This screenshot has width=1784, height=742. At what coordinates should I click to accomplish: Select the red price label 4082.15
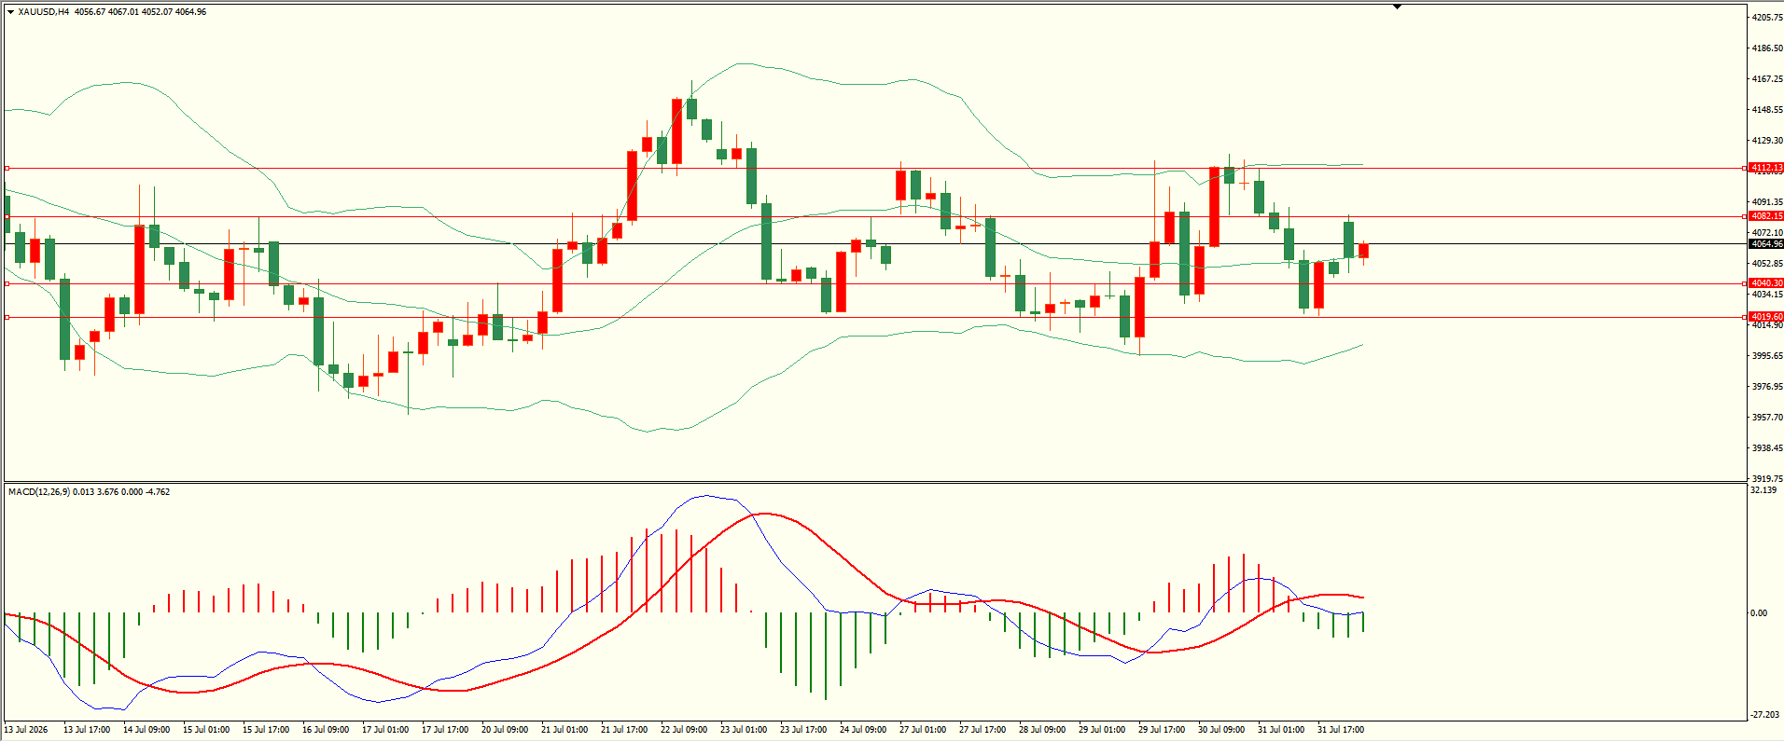click(1766, 216)
